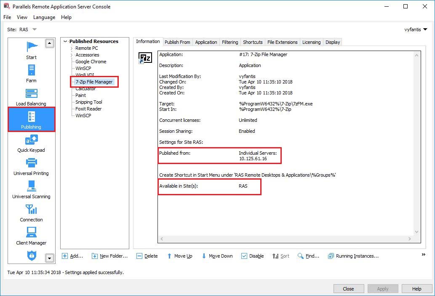The image size is (435, 296).
Task: Switch to the Filtering tab
Action: 230,42
